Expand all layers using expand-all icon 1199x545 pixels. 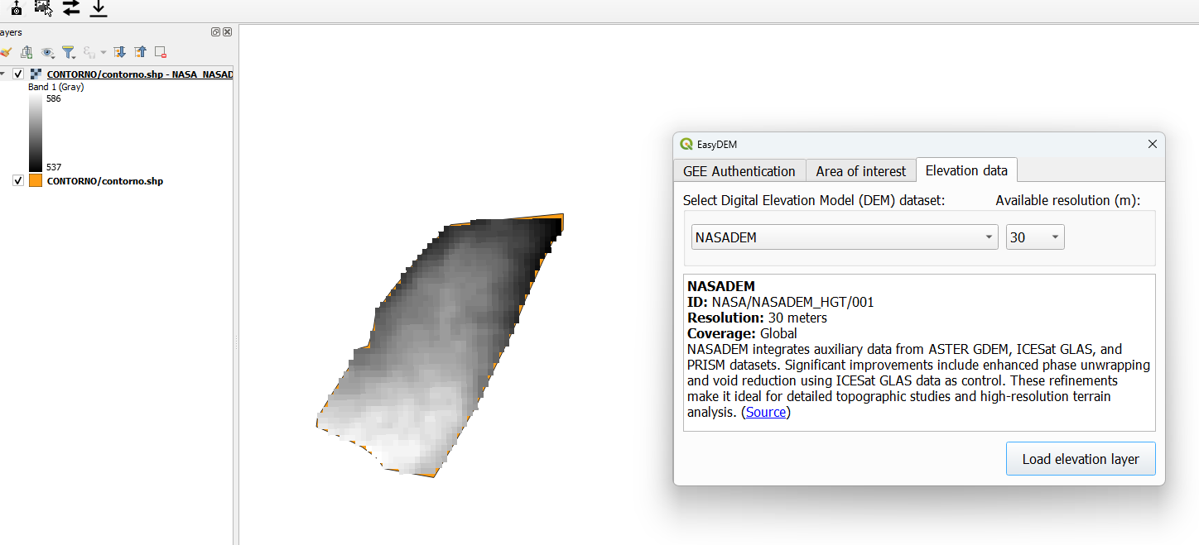click(x=118, y=51)
